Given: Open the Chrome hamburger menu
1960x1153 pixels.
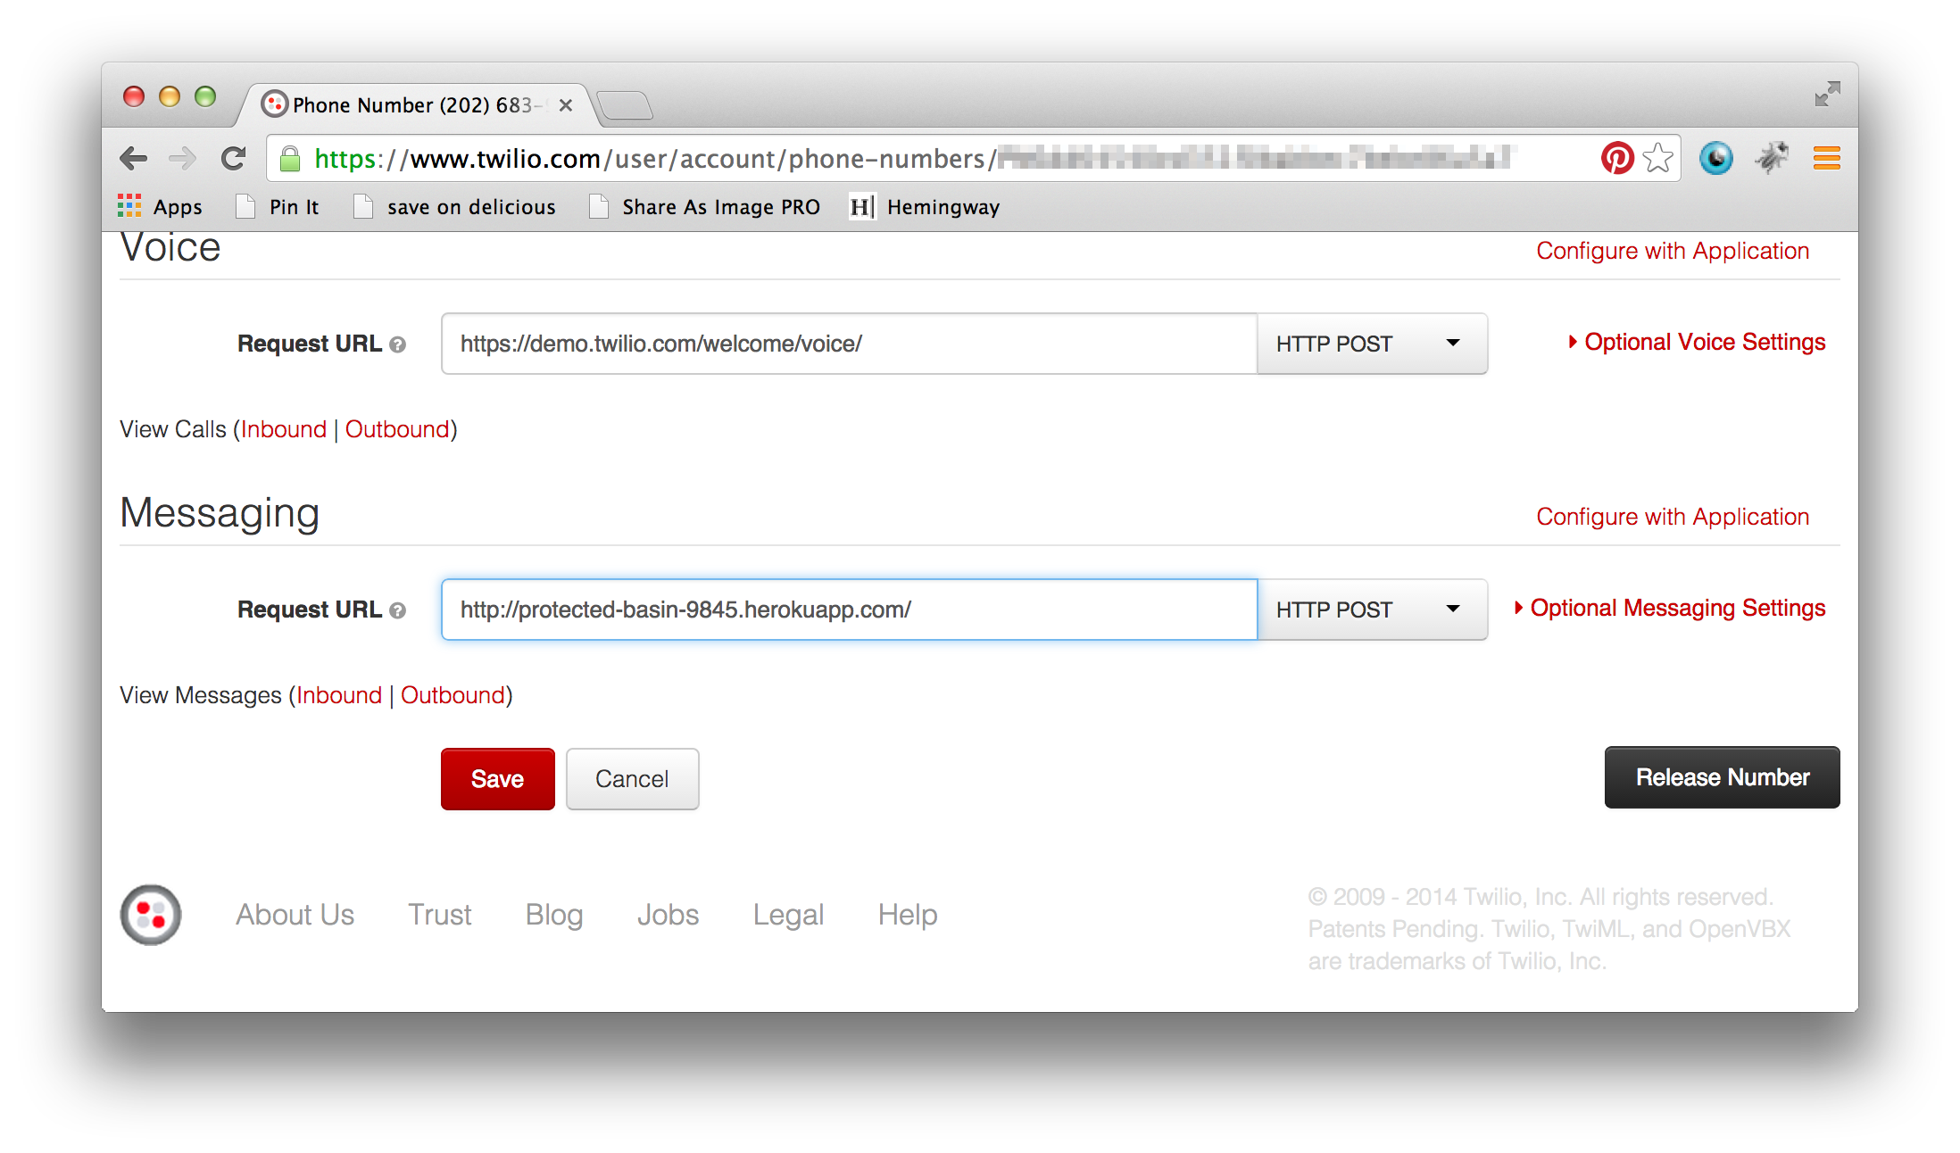Looking at the screenshot, I should click(x=1826, y=159).
